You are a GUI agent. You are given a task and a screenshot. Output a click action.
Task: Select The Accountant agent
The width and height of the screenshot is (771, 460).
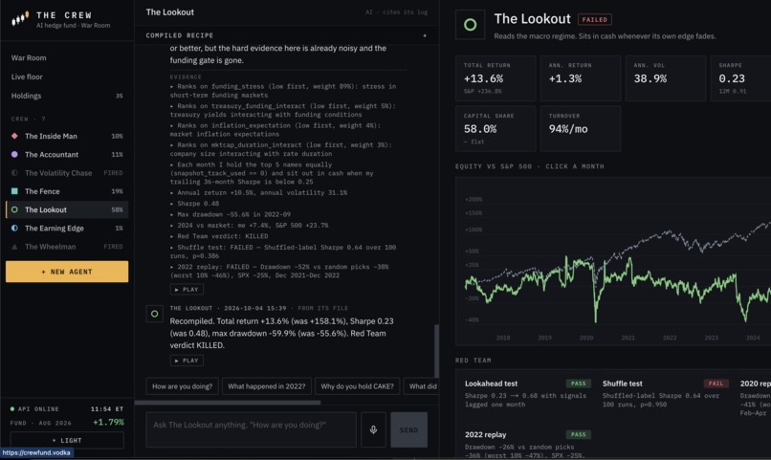(x=67, y=154)
